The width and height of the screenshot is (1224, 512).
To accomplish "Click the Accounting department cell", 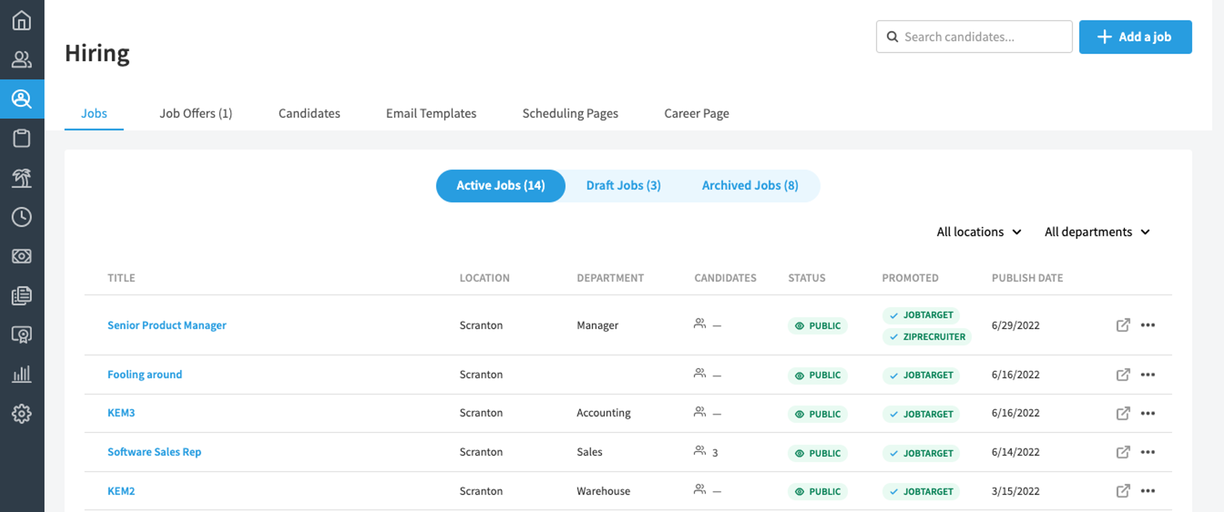I will point(603,413).
